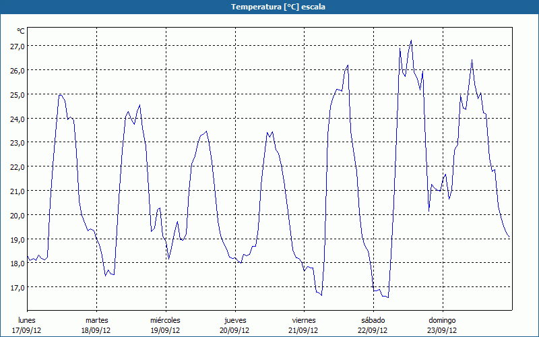Click the 17,0 temperature axis label
Screen dimensions: 539x337
(x=18, y=287)
